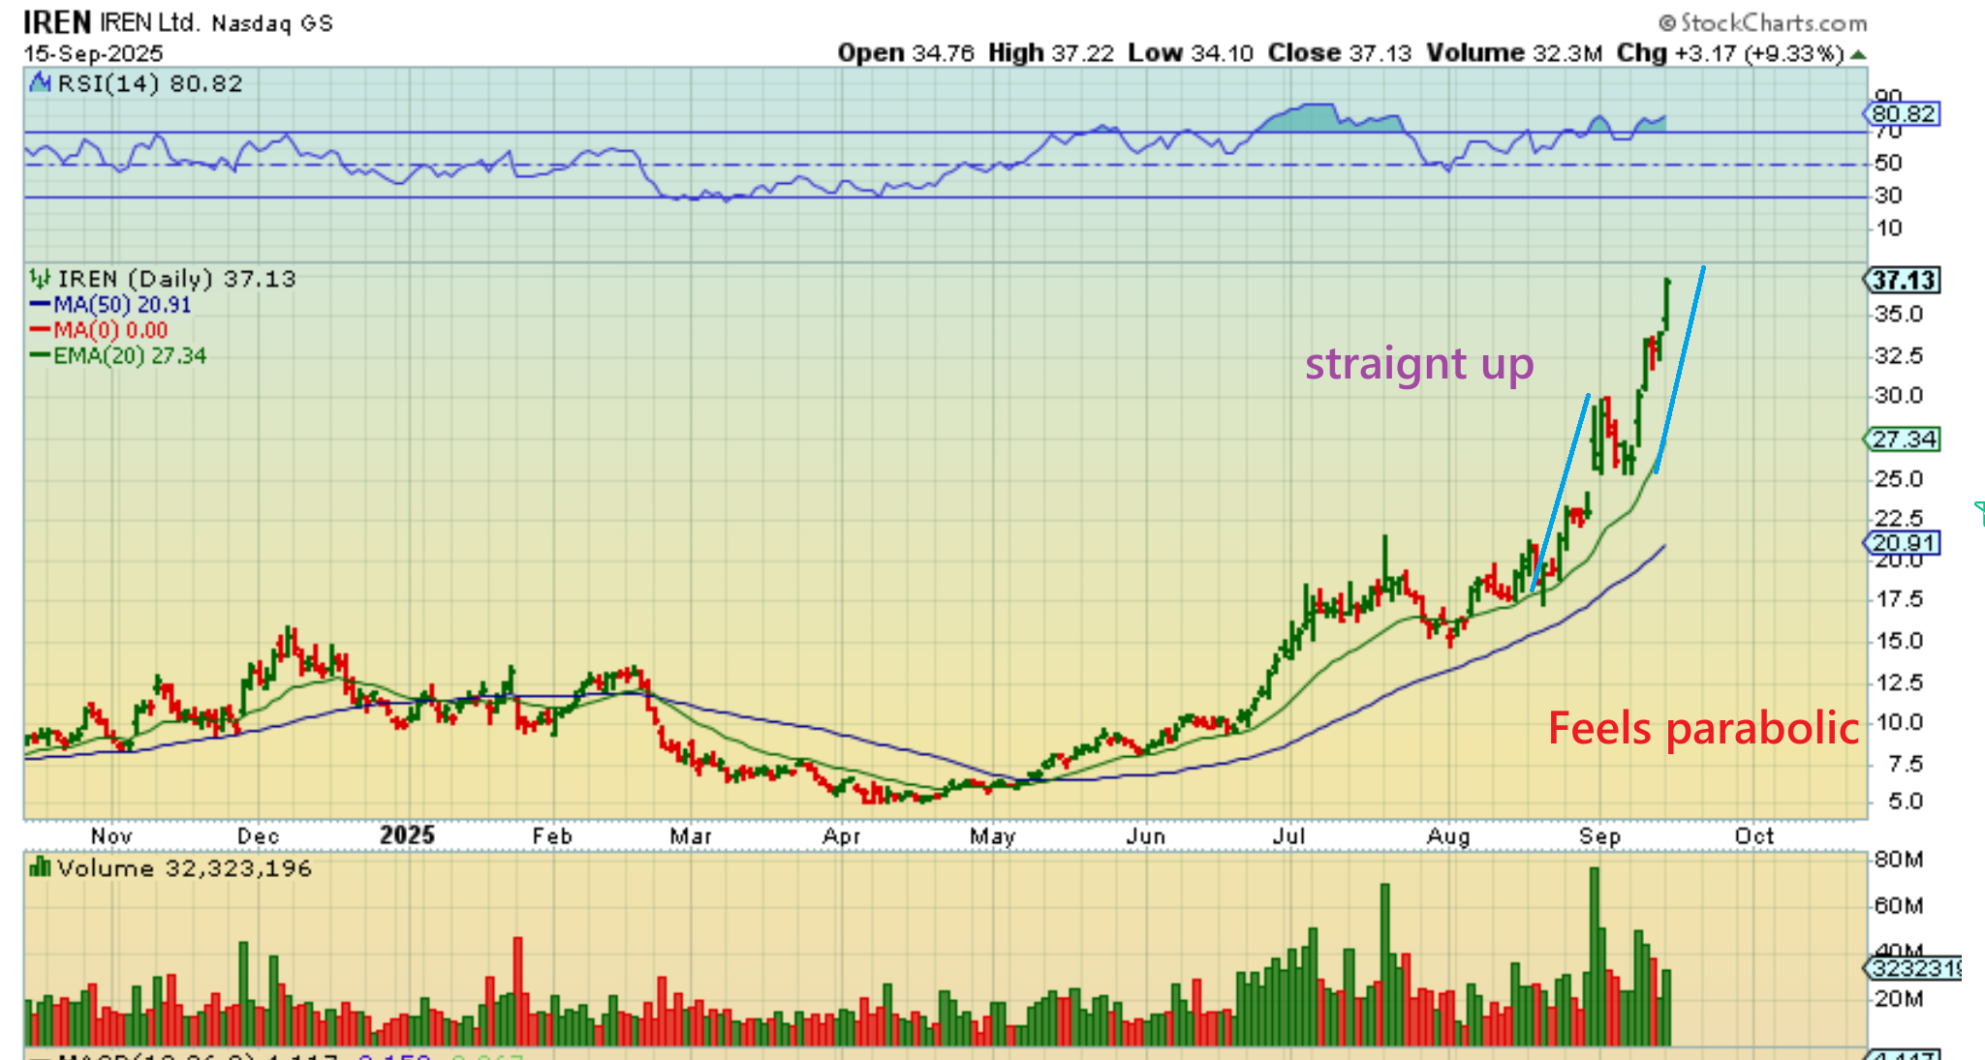Click the Volume histogram icon

[x=40, y=867]
